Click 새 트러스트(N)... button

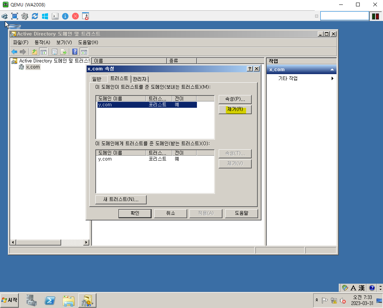point(121,199)
